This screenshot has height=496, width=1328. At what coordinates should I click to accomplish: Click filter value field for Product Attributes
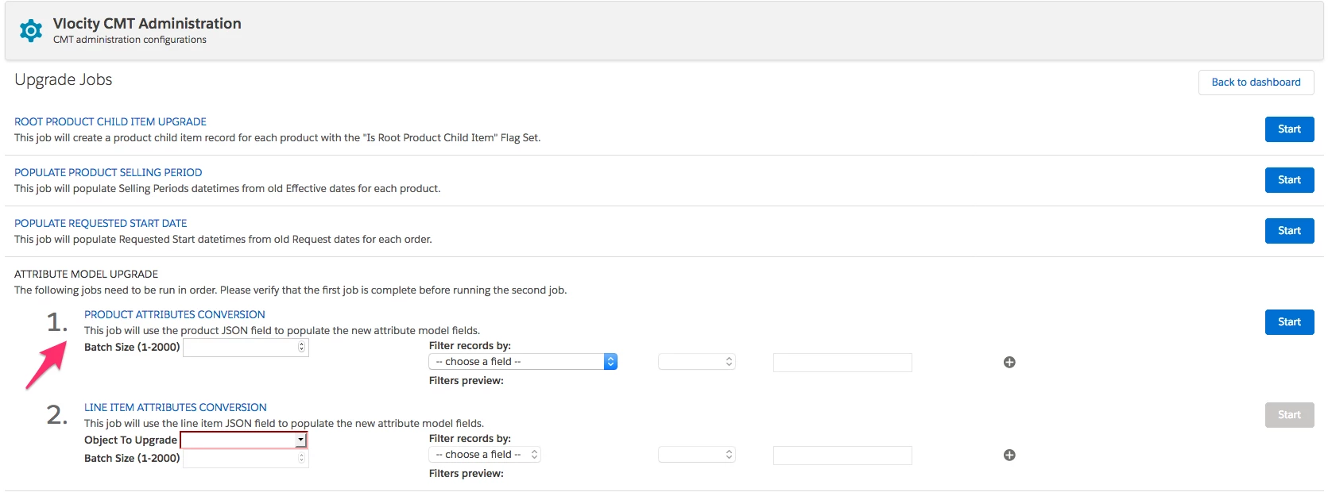pyautogui.click(x=842, y=363)
